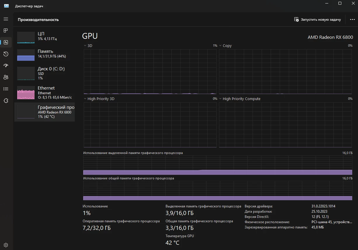The width and height of the screenshot is (358, 250).
Task: Click the Copy engine utilization graph
Action: (285, 72)
